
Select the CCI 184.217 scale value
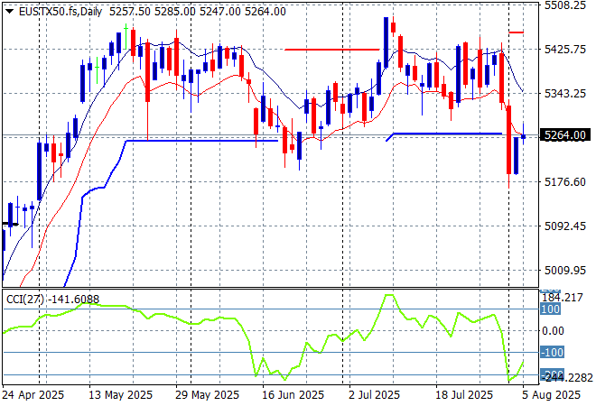(563, 298)
